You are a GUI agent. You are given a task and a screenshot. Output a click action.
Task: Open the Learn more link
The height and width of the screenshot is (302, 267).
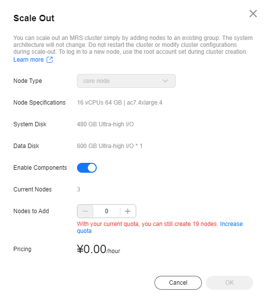pyautogui.click(x=29, y=60)
